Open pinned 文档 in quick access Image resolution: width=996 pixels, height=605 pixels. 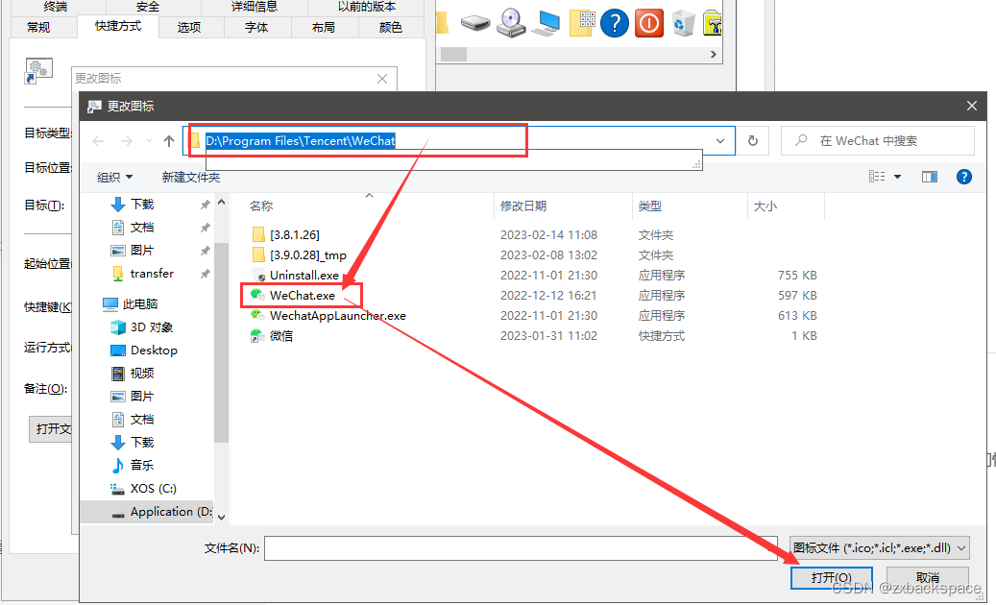point(142,228)
